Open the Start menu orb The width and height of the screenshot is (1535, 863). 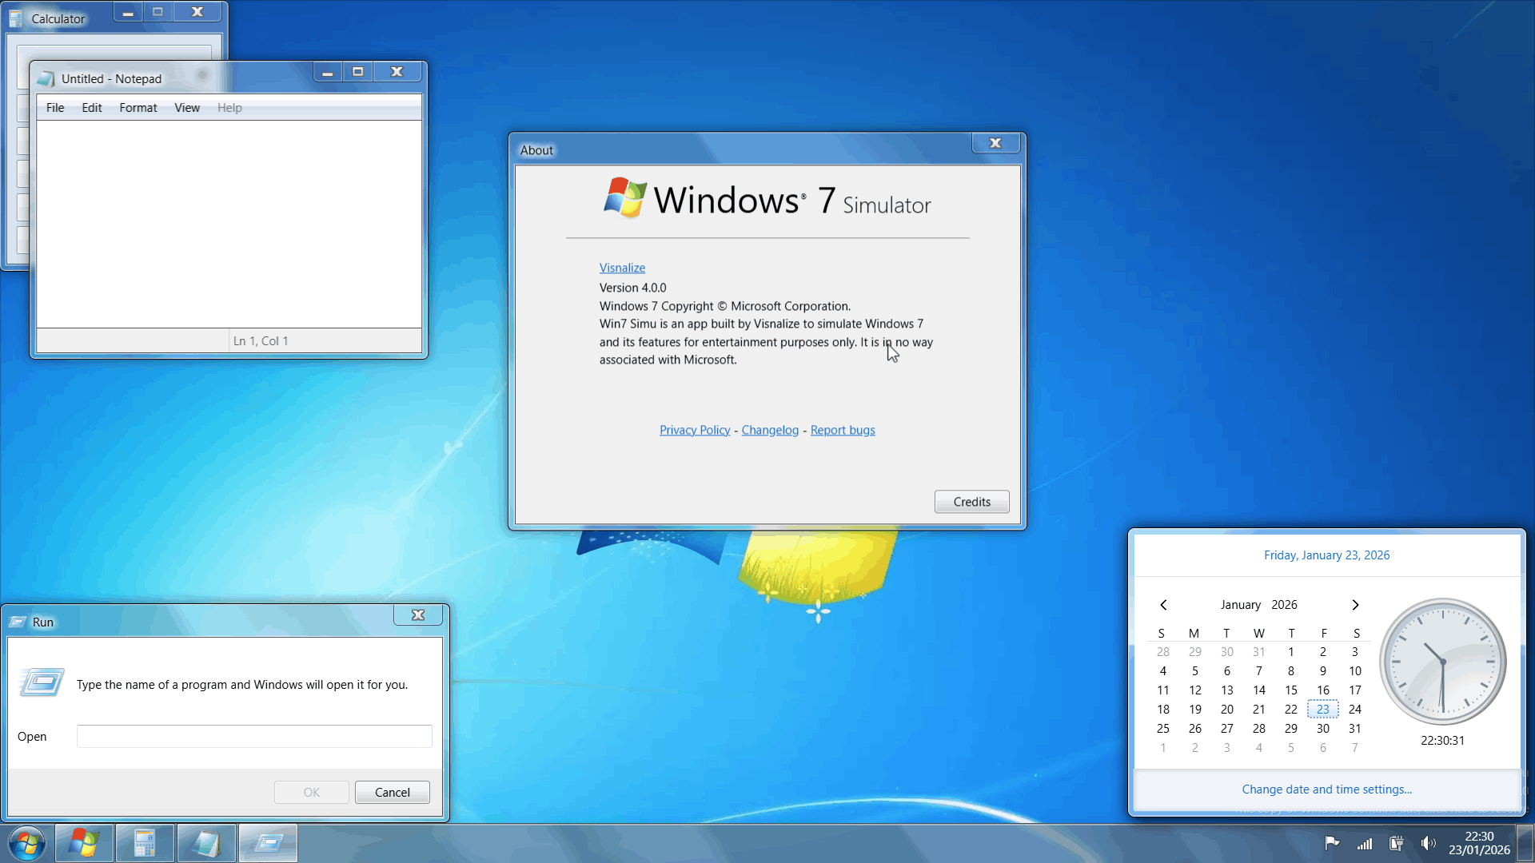[26, 844]
